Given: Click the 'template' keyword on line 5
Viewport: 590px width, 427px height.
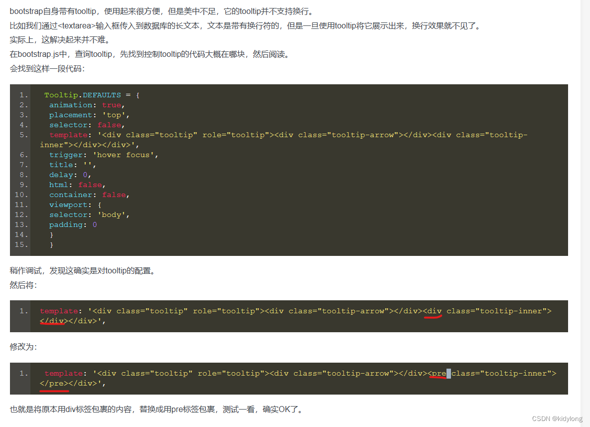Looking at the screenshot, I should pos(68,135).
